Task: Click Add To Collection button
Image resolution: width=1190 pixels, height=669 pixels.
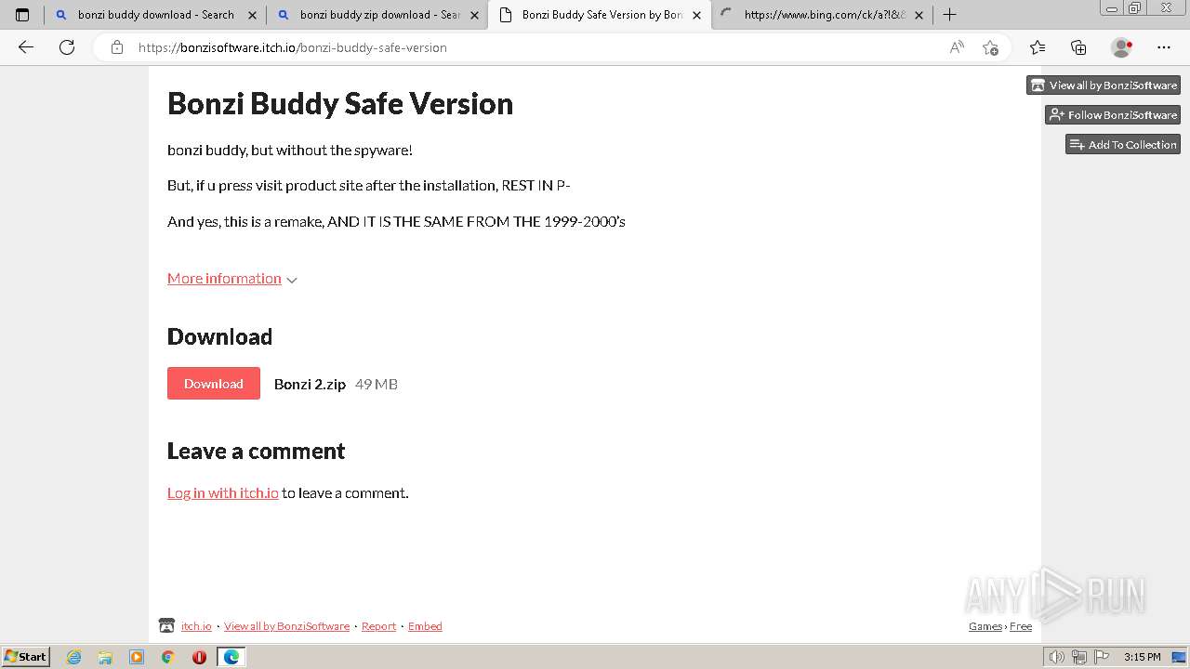Action: click(x=1123, y=145)
